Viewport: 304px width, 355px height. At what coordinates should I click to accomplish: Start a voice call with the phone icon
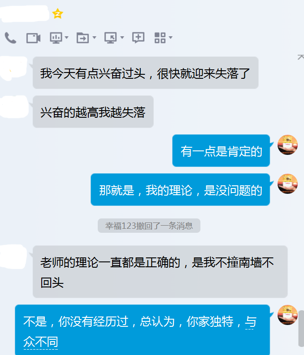click(x=10, y=38)
